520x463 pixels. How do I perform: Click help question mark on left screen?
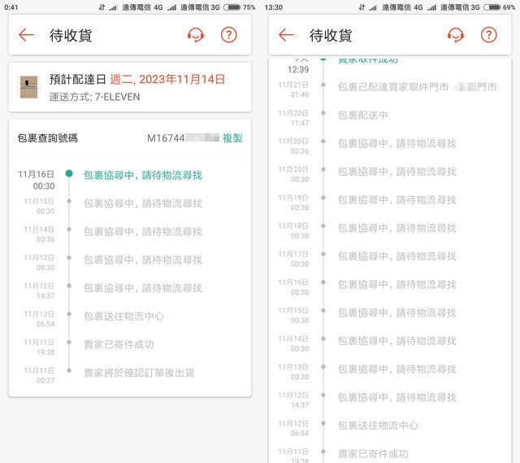coord(229,35)
